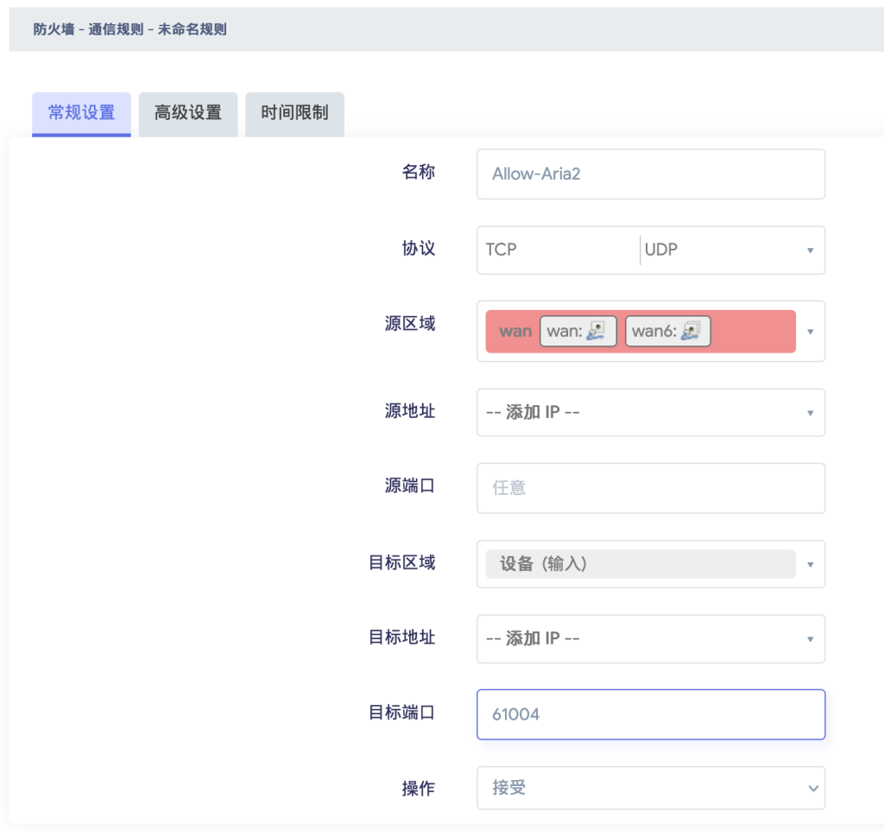Click the arrow icon beside the UDP protocol
Screen dimensions: 884x831
(810, 251)
